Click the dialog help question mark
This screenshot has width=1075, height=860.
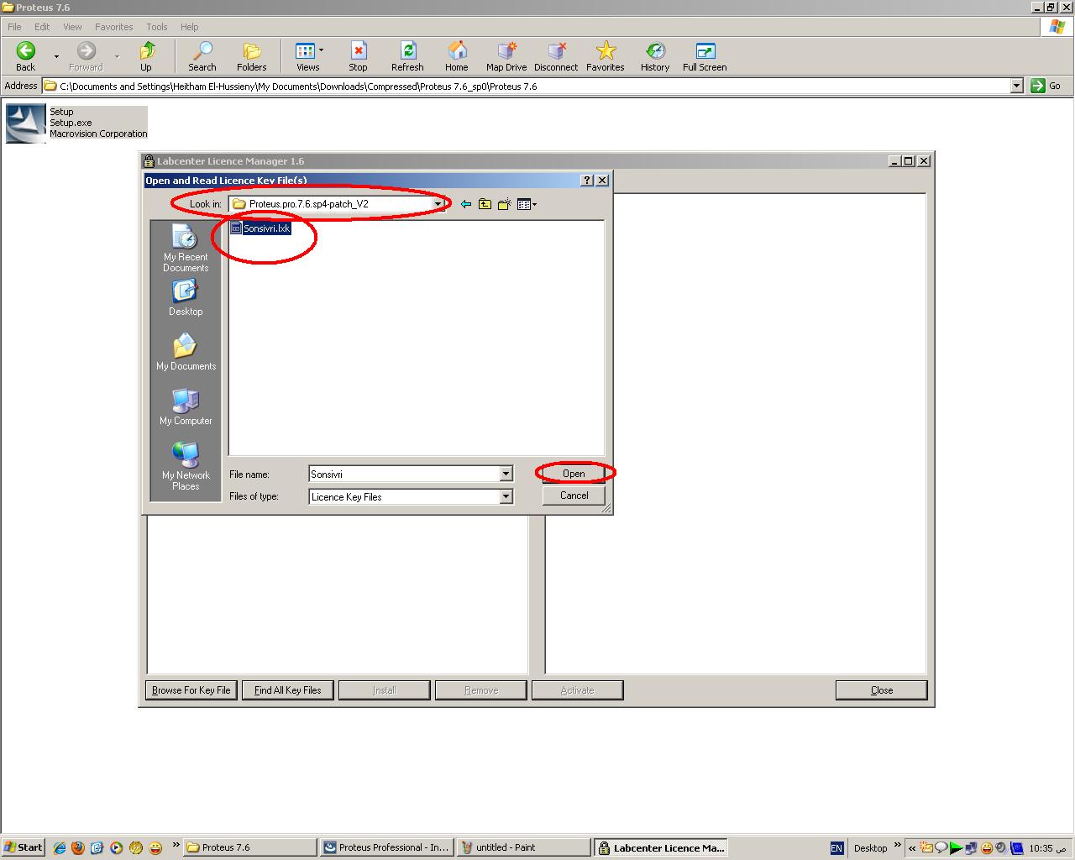pyautogui.click(x=587, y=181)
